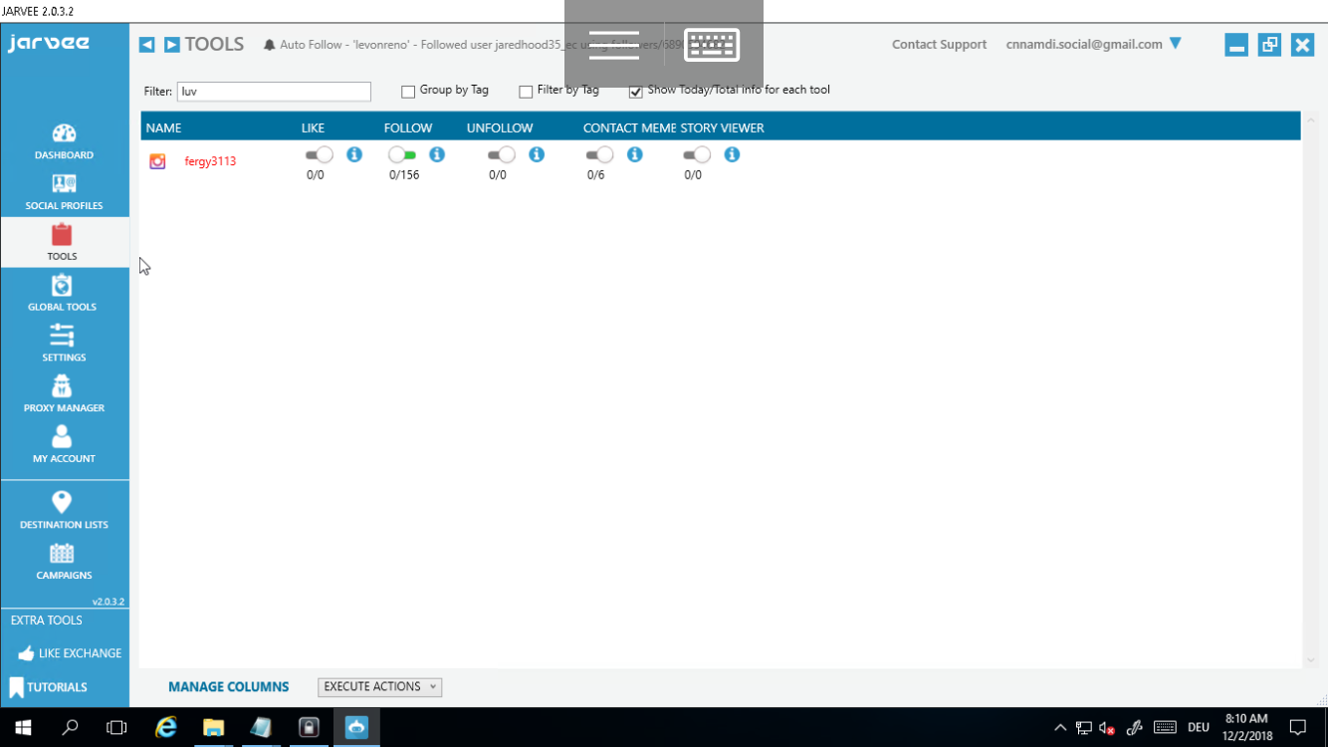
Task: Show info for the Contact tool
Action: pyautogui.click(x=634, y=154)
